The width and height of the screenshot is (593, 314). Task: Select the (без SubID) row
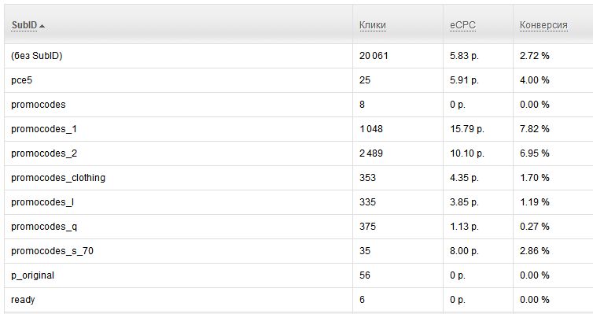click(298, 56)
